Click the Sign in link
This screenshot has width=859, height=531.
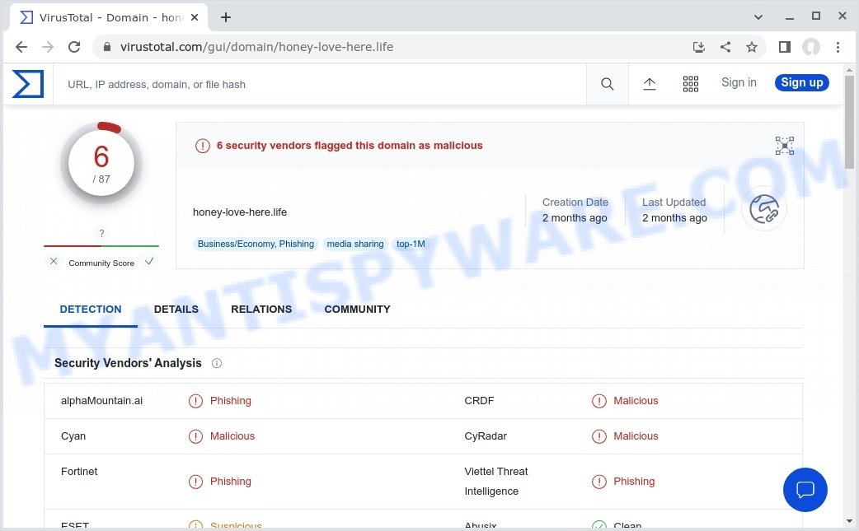[x=739, y=82]
